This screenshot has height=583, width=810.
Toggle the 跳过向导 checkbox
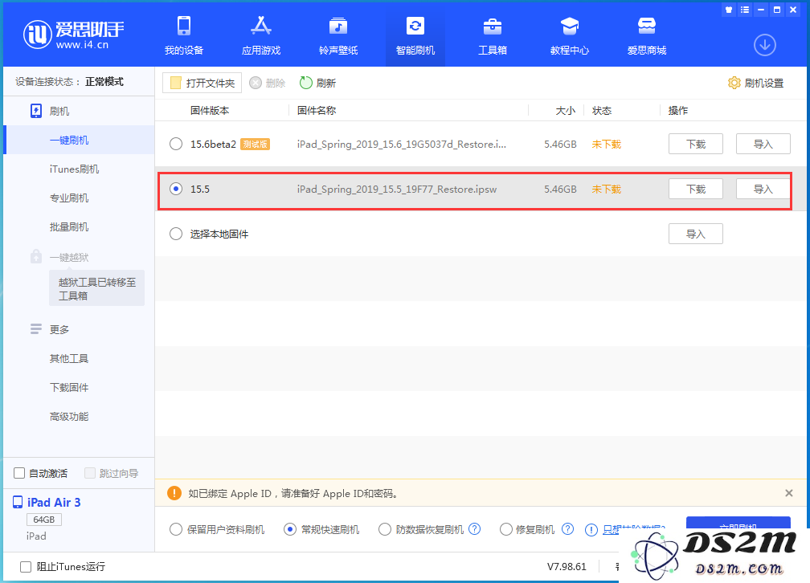pyautogui.click(x=90, y=473)
